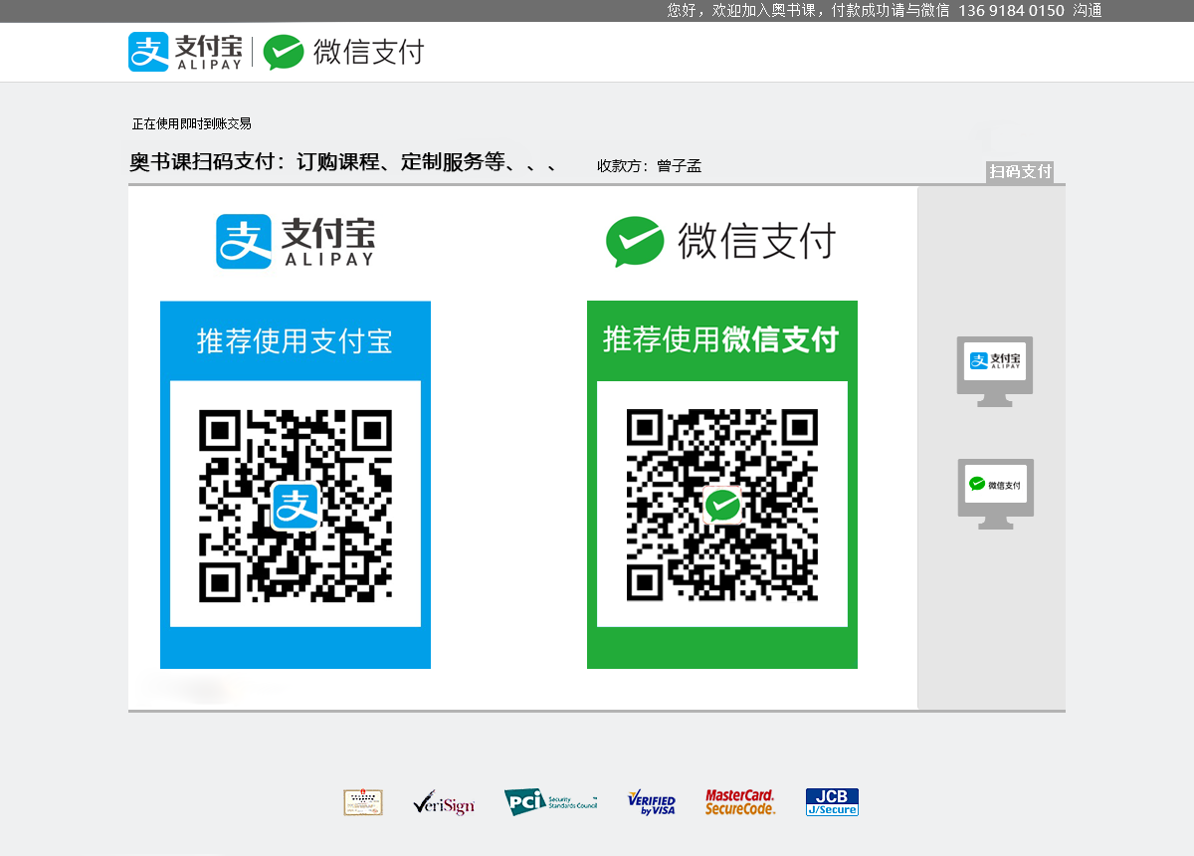Click the PCI Security Standards Council badge
1194x856 pixels.
point(550,802)
